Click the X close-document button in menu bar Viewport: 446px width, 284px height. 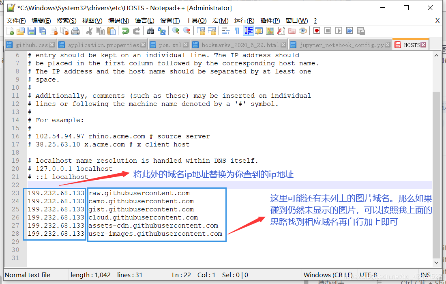(437, 21)
